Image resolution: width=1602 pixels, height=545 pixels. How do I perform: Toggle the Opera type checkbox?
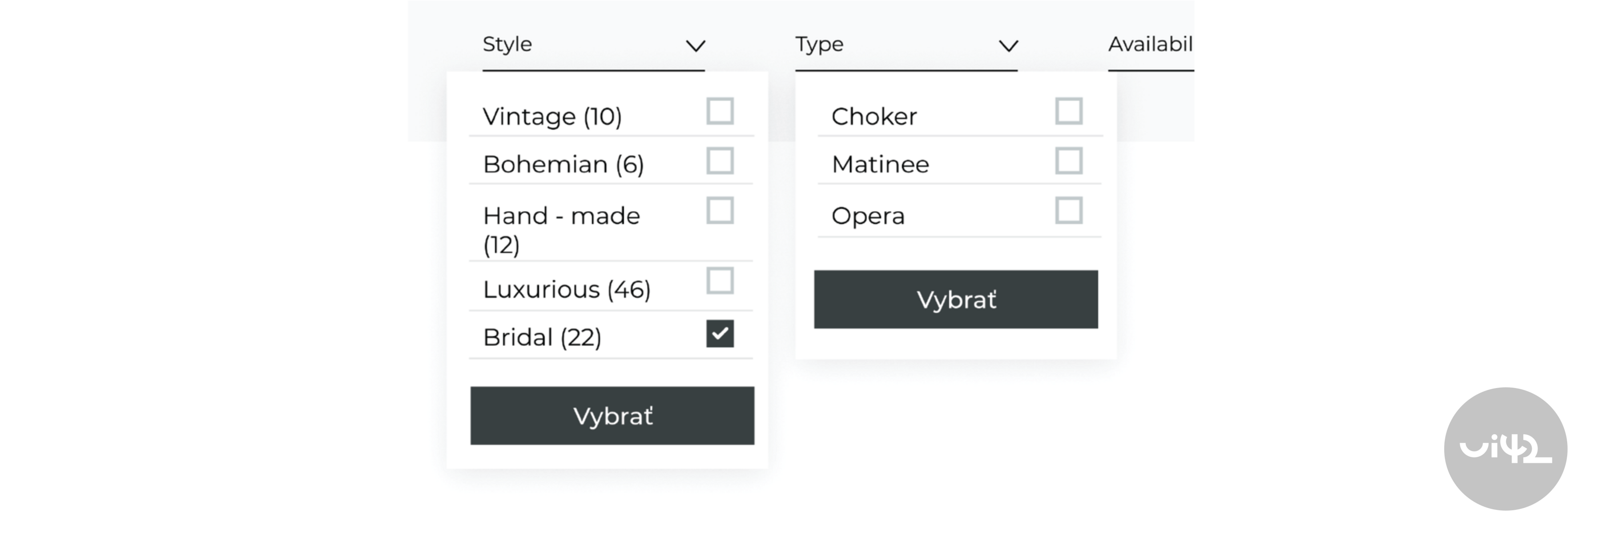[x=1070, y=211]
